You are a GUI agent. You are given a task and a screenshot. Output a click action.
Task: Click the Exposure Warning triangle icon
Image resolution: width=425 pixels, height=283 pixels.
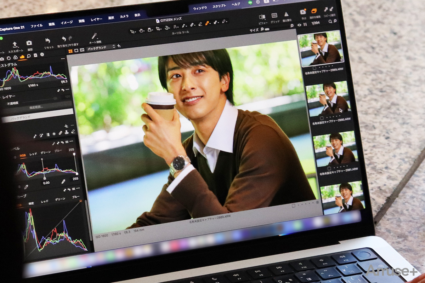(x=286, y=15)
